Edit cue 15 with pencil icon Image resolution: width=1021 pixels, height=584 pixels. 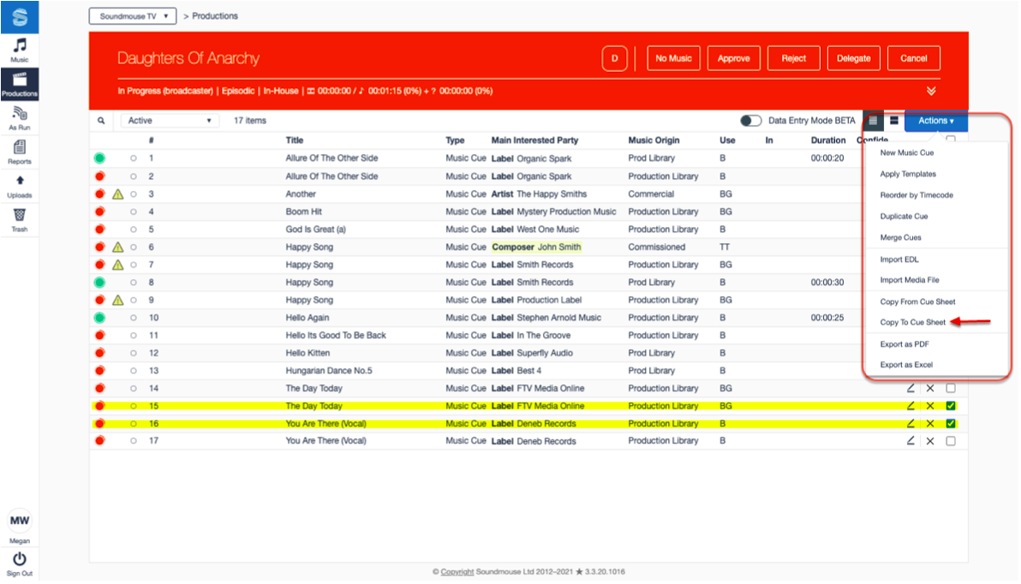[x=911, y=406]
